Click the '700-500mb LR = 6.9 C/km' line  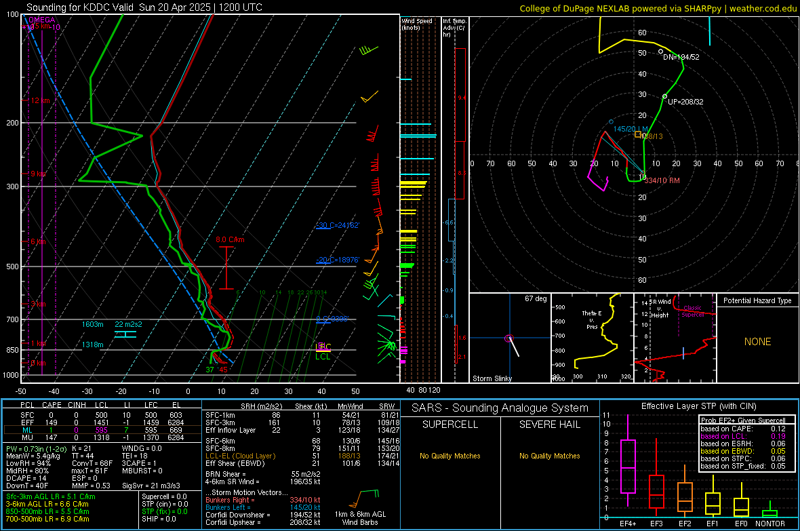pos(47,519)
